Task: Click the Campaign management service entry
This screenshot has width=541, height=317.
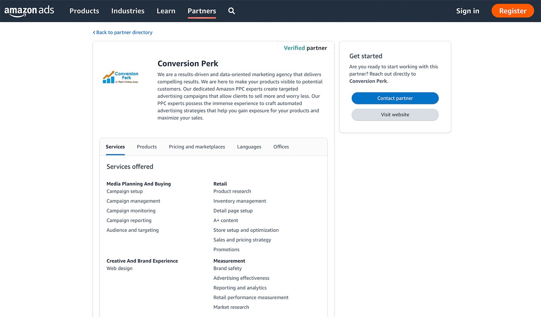Action: tap(133, 201)
